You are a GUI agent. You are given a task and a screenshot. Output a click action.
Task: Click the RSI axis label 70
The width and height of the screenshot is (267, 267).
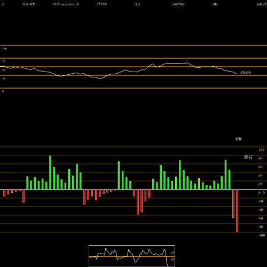tap(4, 61)
